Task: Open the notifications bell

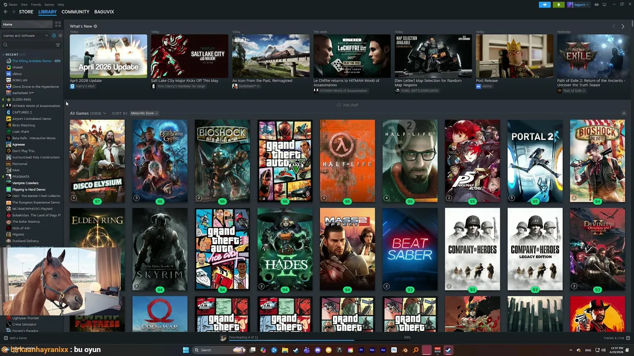Action: (x=559, y=4)
